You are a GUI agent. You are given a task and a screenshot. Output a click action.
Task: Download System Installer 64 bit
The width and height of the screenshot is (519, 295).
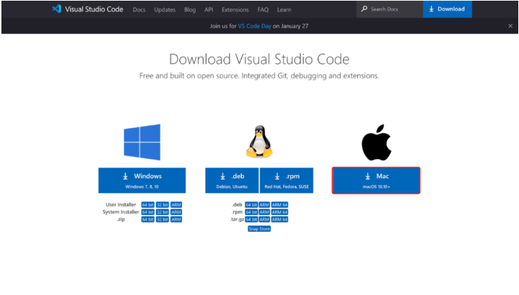tap(147, 212)
